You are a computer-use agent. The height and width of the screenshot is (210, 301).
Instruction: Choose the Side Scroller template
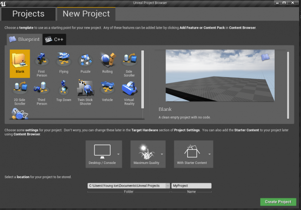click(x=129, y=62)
